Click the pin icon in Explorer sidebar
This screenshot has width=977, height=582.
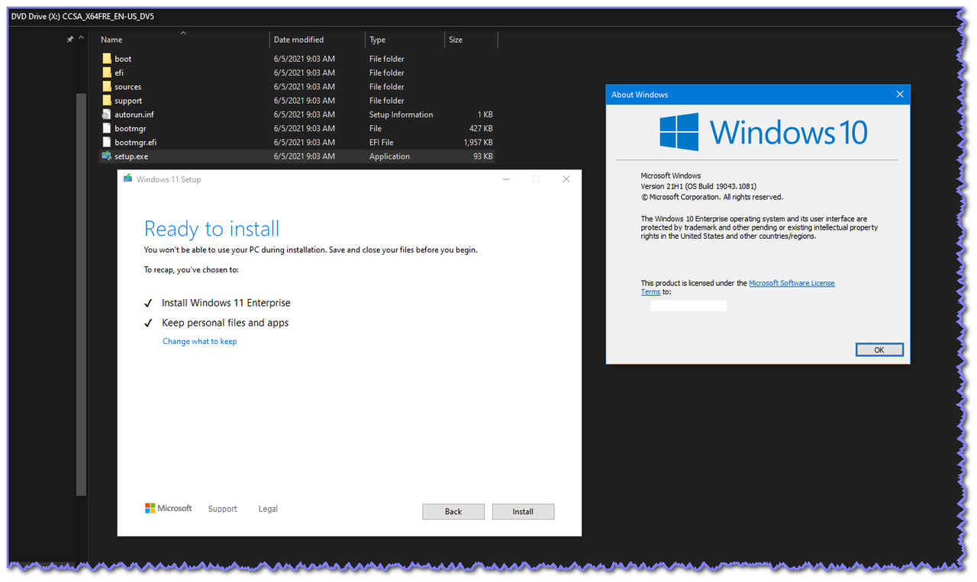coord(70,40)
